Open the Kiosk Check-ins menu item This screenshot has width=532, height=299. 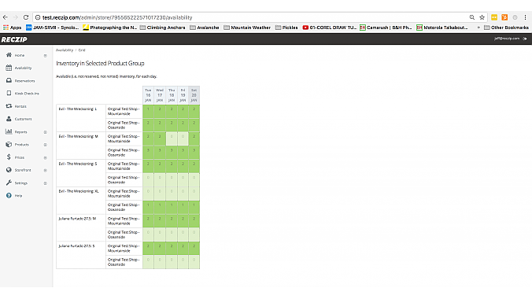[26, 94]
